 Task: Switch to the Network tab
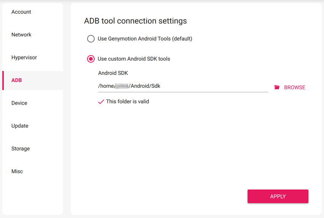click(x=21, y=35)
